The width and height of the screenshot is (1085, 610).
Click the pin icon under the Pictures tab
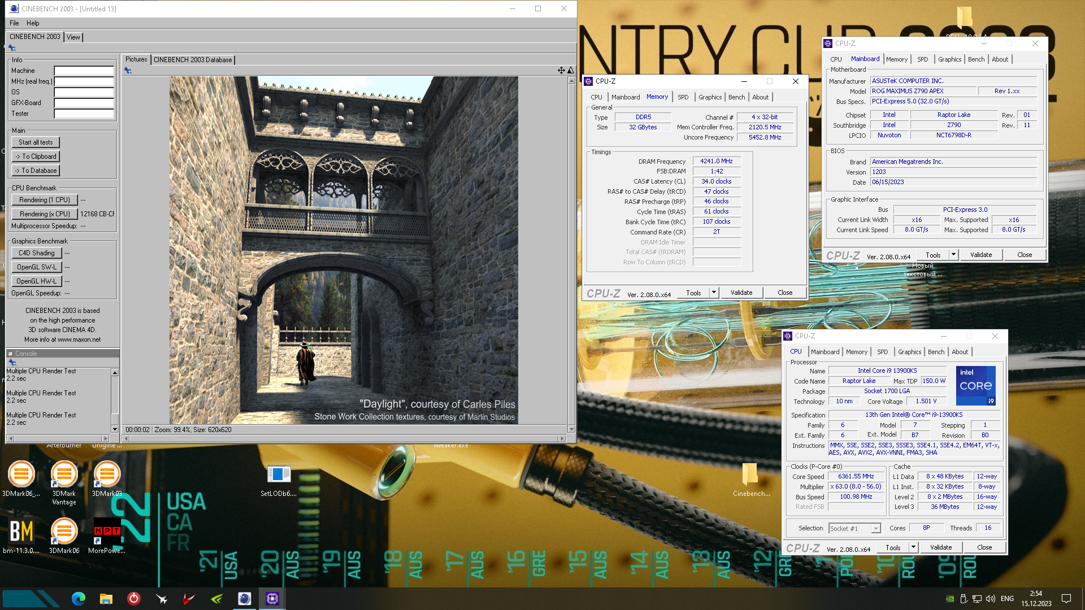(128, 71)
